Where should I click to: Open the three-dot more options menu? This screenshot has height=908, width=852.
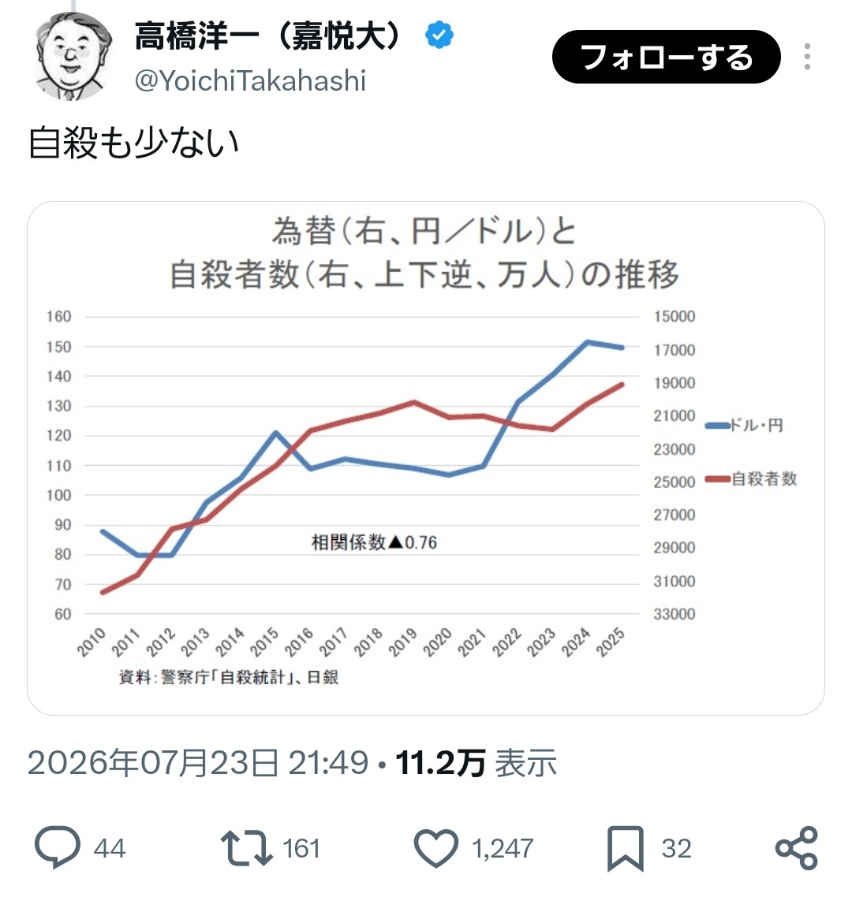pos(807,57)
